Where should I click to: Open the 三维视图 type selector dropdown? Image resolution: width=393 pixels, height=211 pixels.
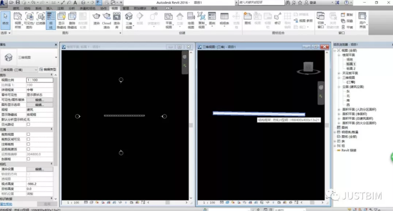click(56, 57)
